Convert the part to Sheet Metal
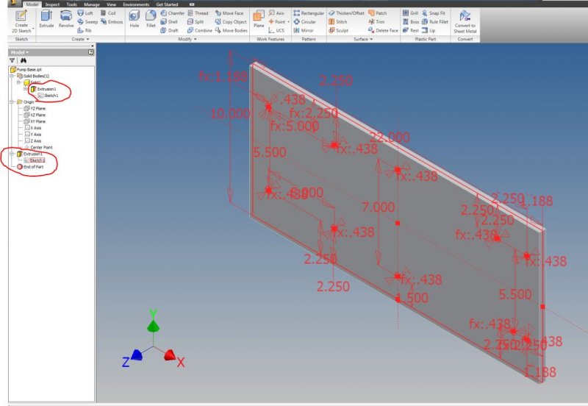Screen dimensions: 588x406 [x=465, y=22]
